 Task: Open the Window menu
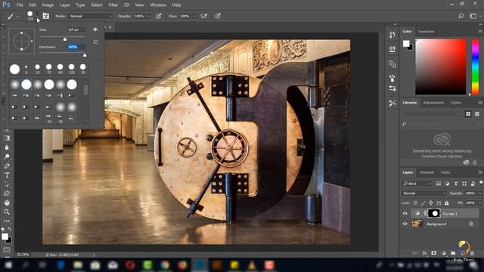(158, 5)
